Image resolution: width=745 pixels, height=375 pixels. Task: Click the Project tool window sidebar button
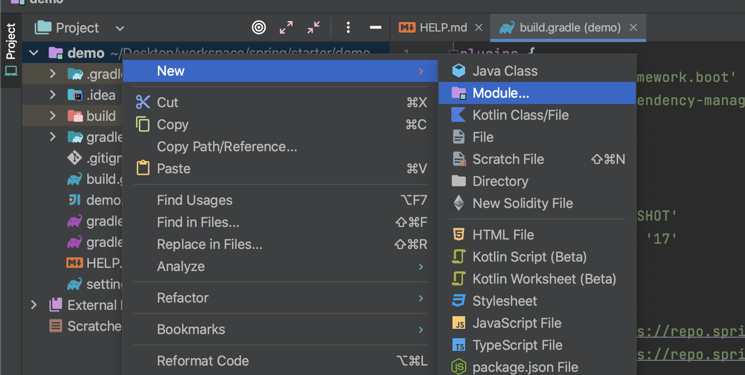[x=11, y=50]
